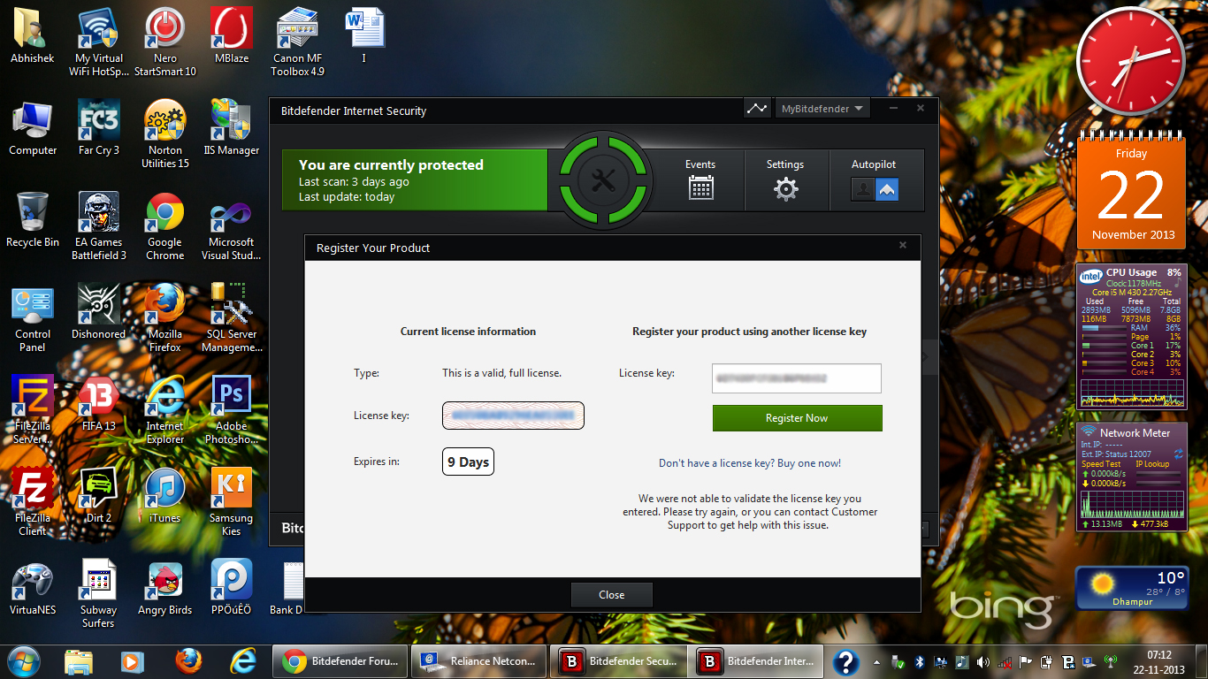The width and height of the screenshot is (1208, 679).
Task: Click the Network Meter gadget refresh IP icon
Action: click(1179, 453)
